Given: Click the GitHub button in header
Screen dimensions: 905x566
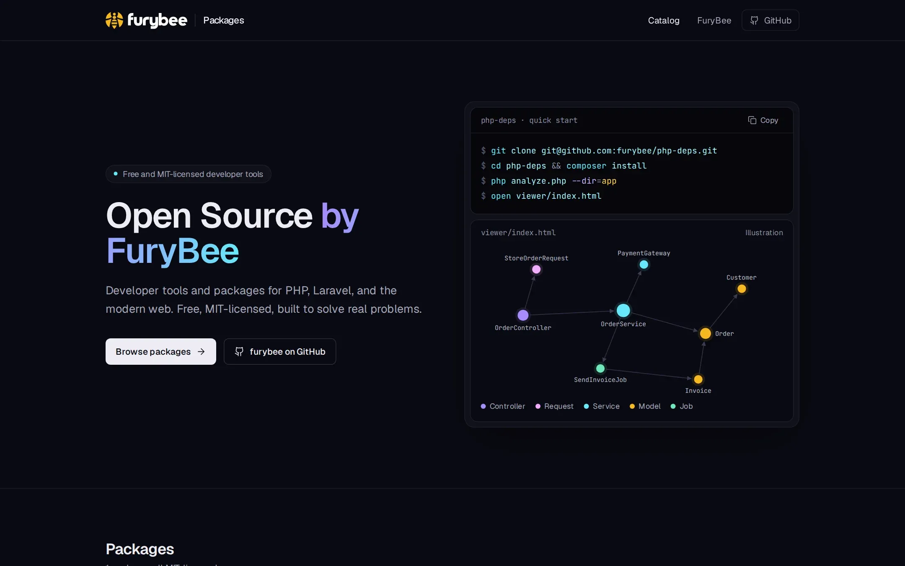Looking at the screenshot, I should [x=770, y=20].
